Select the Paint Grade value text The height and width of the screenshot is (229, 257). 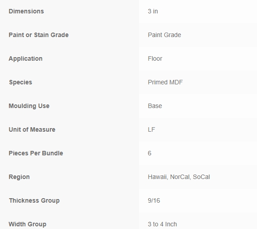tap(164, 35)
